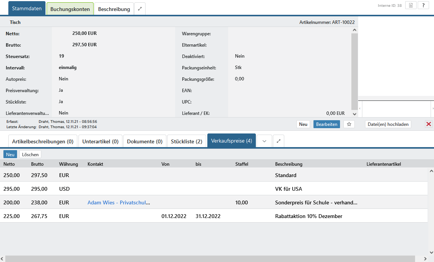Screen dimensions: 434x262
Task: Click the document icon beside Interne ID
Action: tap(411, 5)
